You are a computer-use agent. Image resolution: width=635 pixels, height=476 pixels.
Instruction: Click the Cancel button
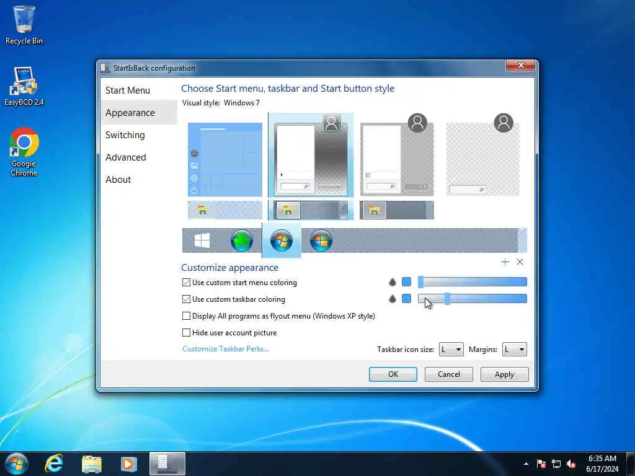449,374
